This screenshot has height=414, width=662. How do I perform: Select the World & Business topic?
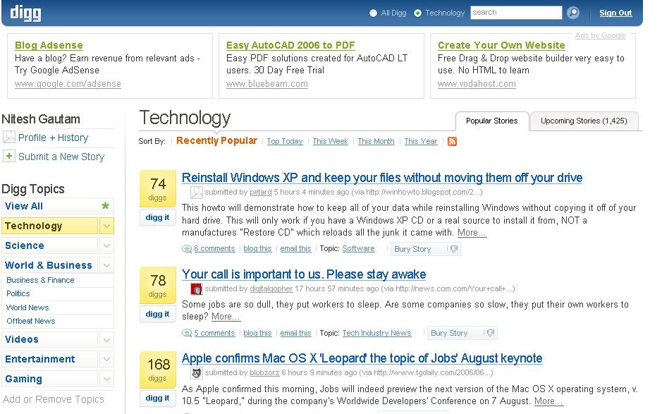coord(49,265)
